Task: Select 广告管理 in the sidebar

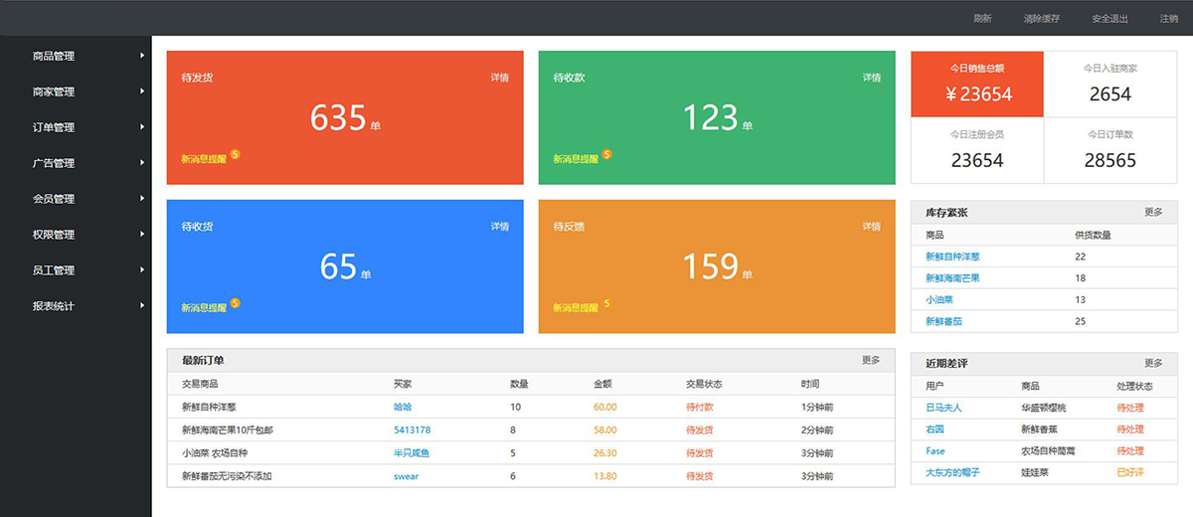Action: (x=54, y=163)
